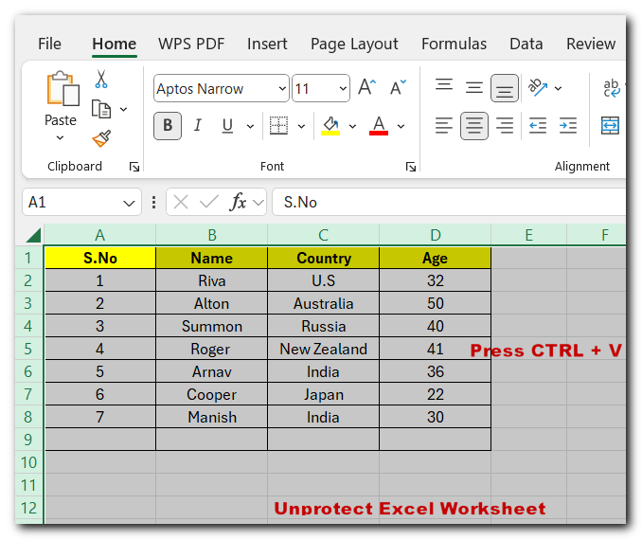Toggle Center horizontal alignment

click(x=474, y=125)
